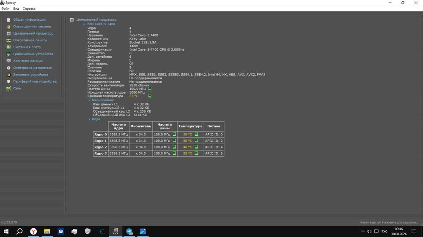
Task: Select the Операционная система sidebar icon
Action: click(8, 27)
